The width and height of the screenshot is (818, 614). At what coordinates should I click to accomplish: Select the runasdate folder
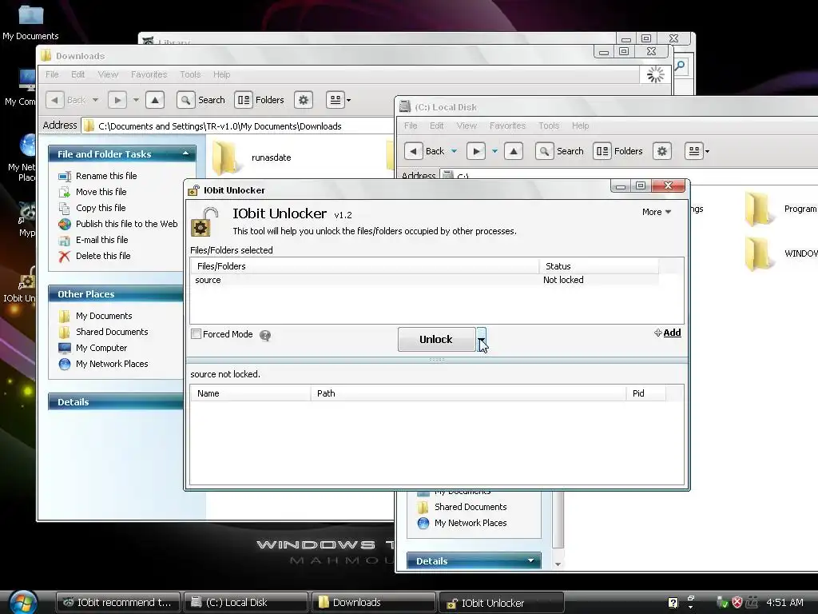point(252,157)
